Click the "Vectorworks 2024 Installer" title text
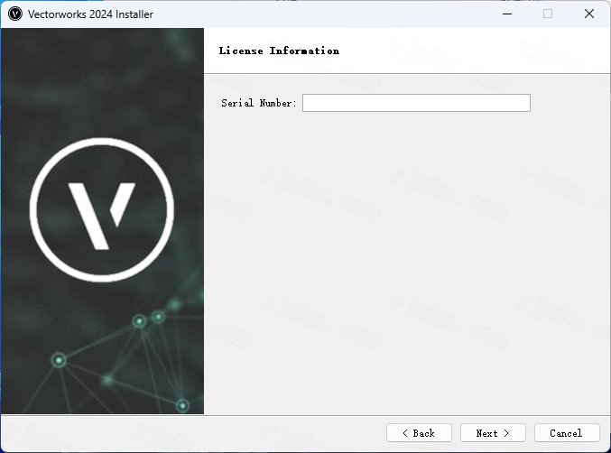 coord(91,14)
